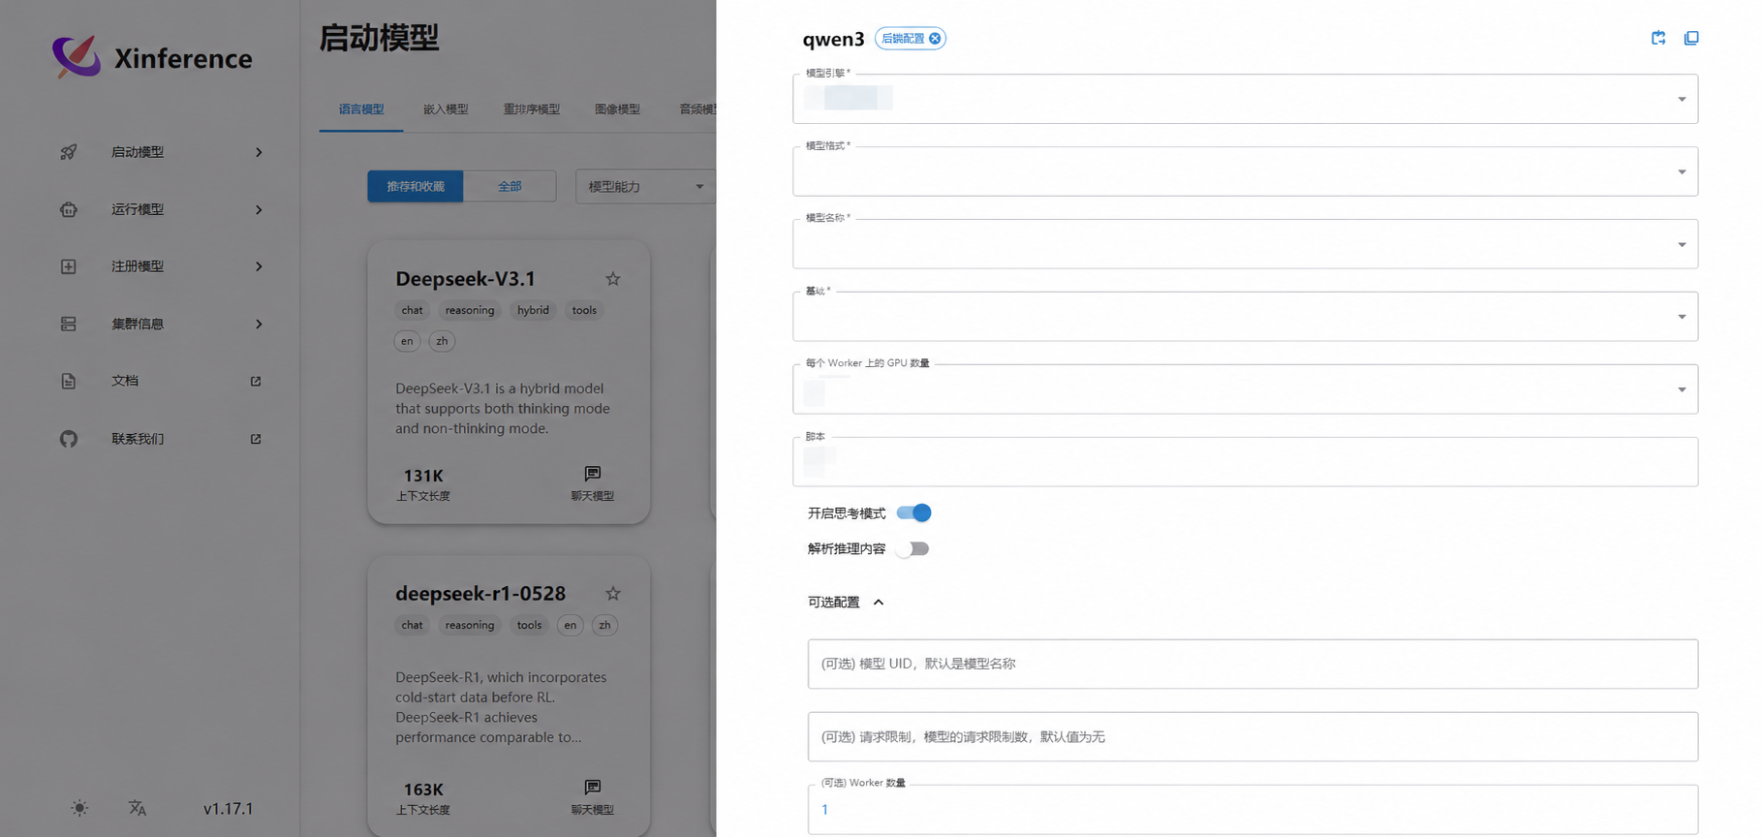
Task: Click the Xinference logo icon
Action: [x=77, y=57]
